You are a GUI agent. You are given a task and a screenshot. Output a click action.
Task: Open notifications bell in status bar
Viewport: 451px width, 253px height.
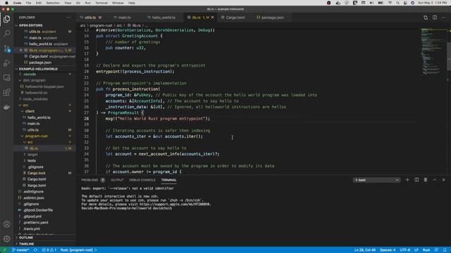[x=445, y=250]
